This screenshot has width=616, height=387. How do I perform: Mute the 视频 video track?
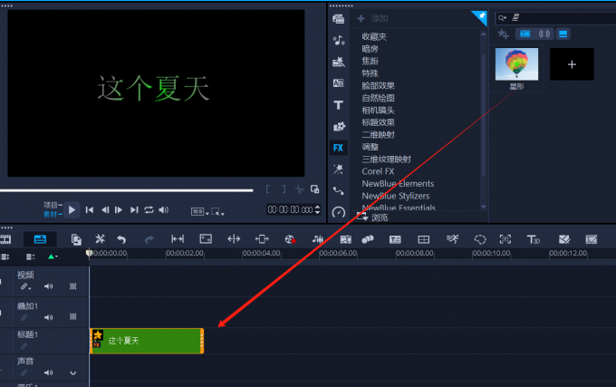[x=48, y=286]
